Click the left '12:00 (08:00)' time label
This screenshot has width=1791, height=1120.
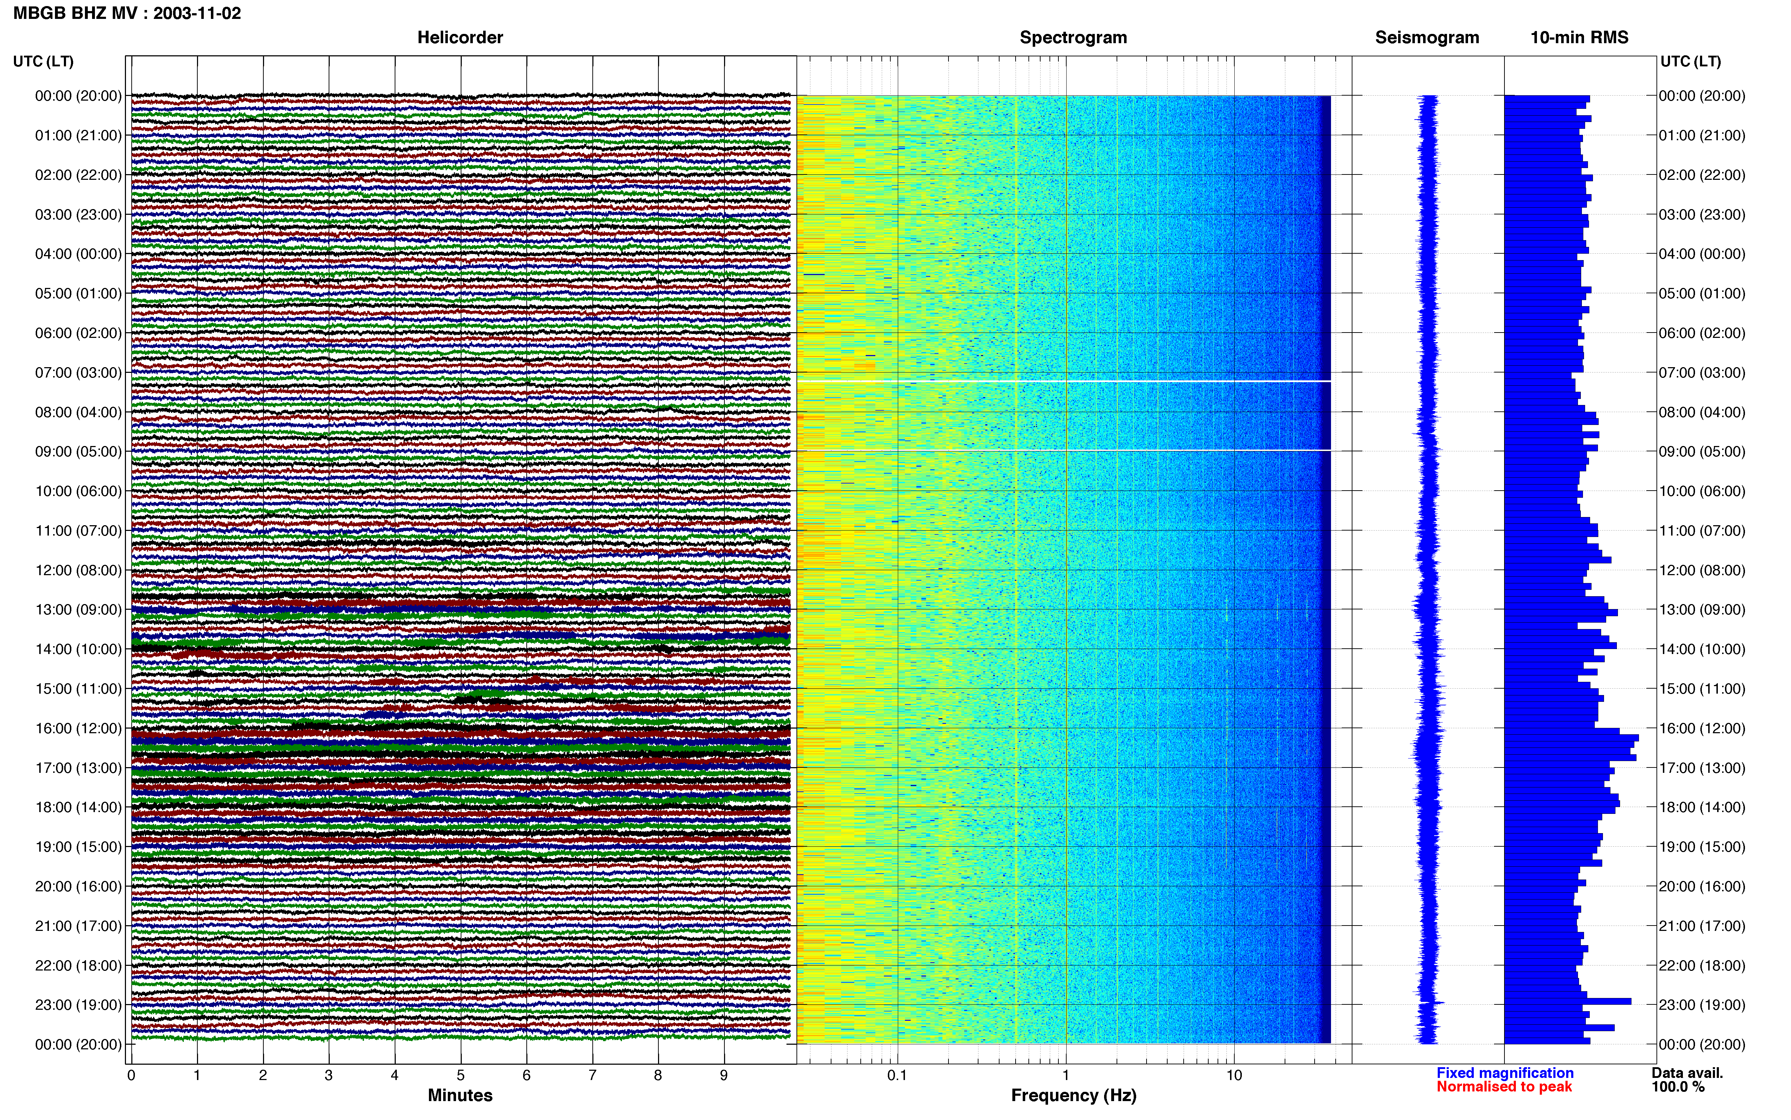coord(79,571)
